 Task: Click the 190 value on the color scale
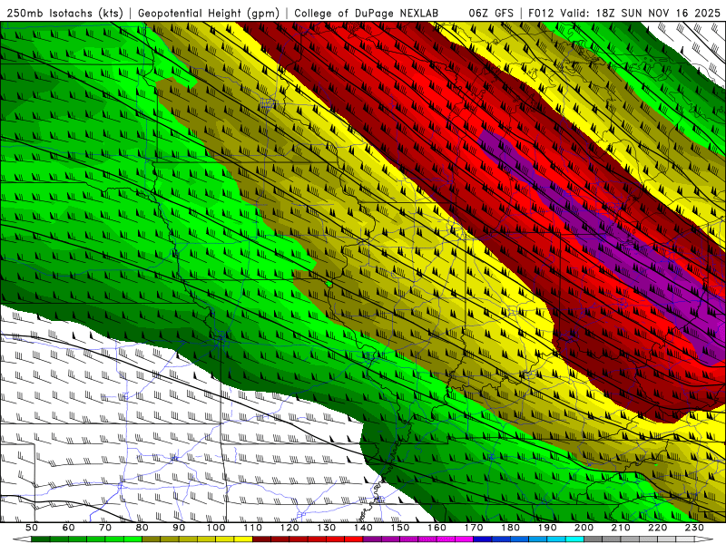(x=547, y=528)
